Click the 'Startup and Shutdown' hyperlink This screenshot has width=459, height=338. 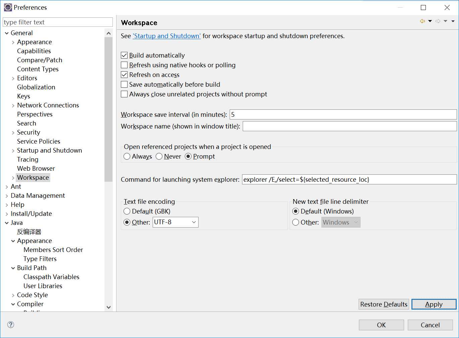166,36
